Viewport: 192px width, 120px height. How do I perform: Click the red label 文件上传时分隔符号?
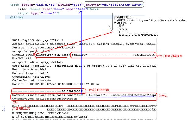click(169, 56)
